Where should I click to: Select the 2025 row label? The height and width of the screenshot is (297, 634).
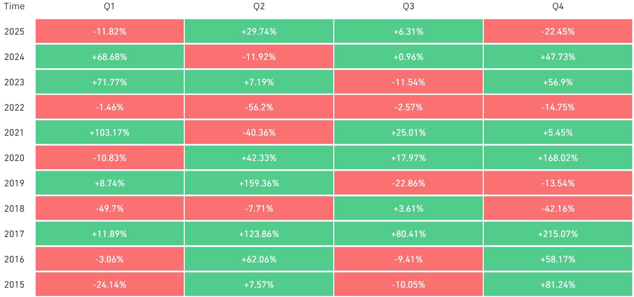coord(14,31)
